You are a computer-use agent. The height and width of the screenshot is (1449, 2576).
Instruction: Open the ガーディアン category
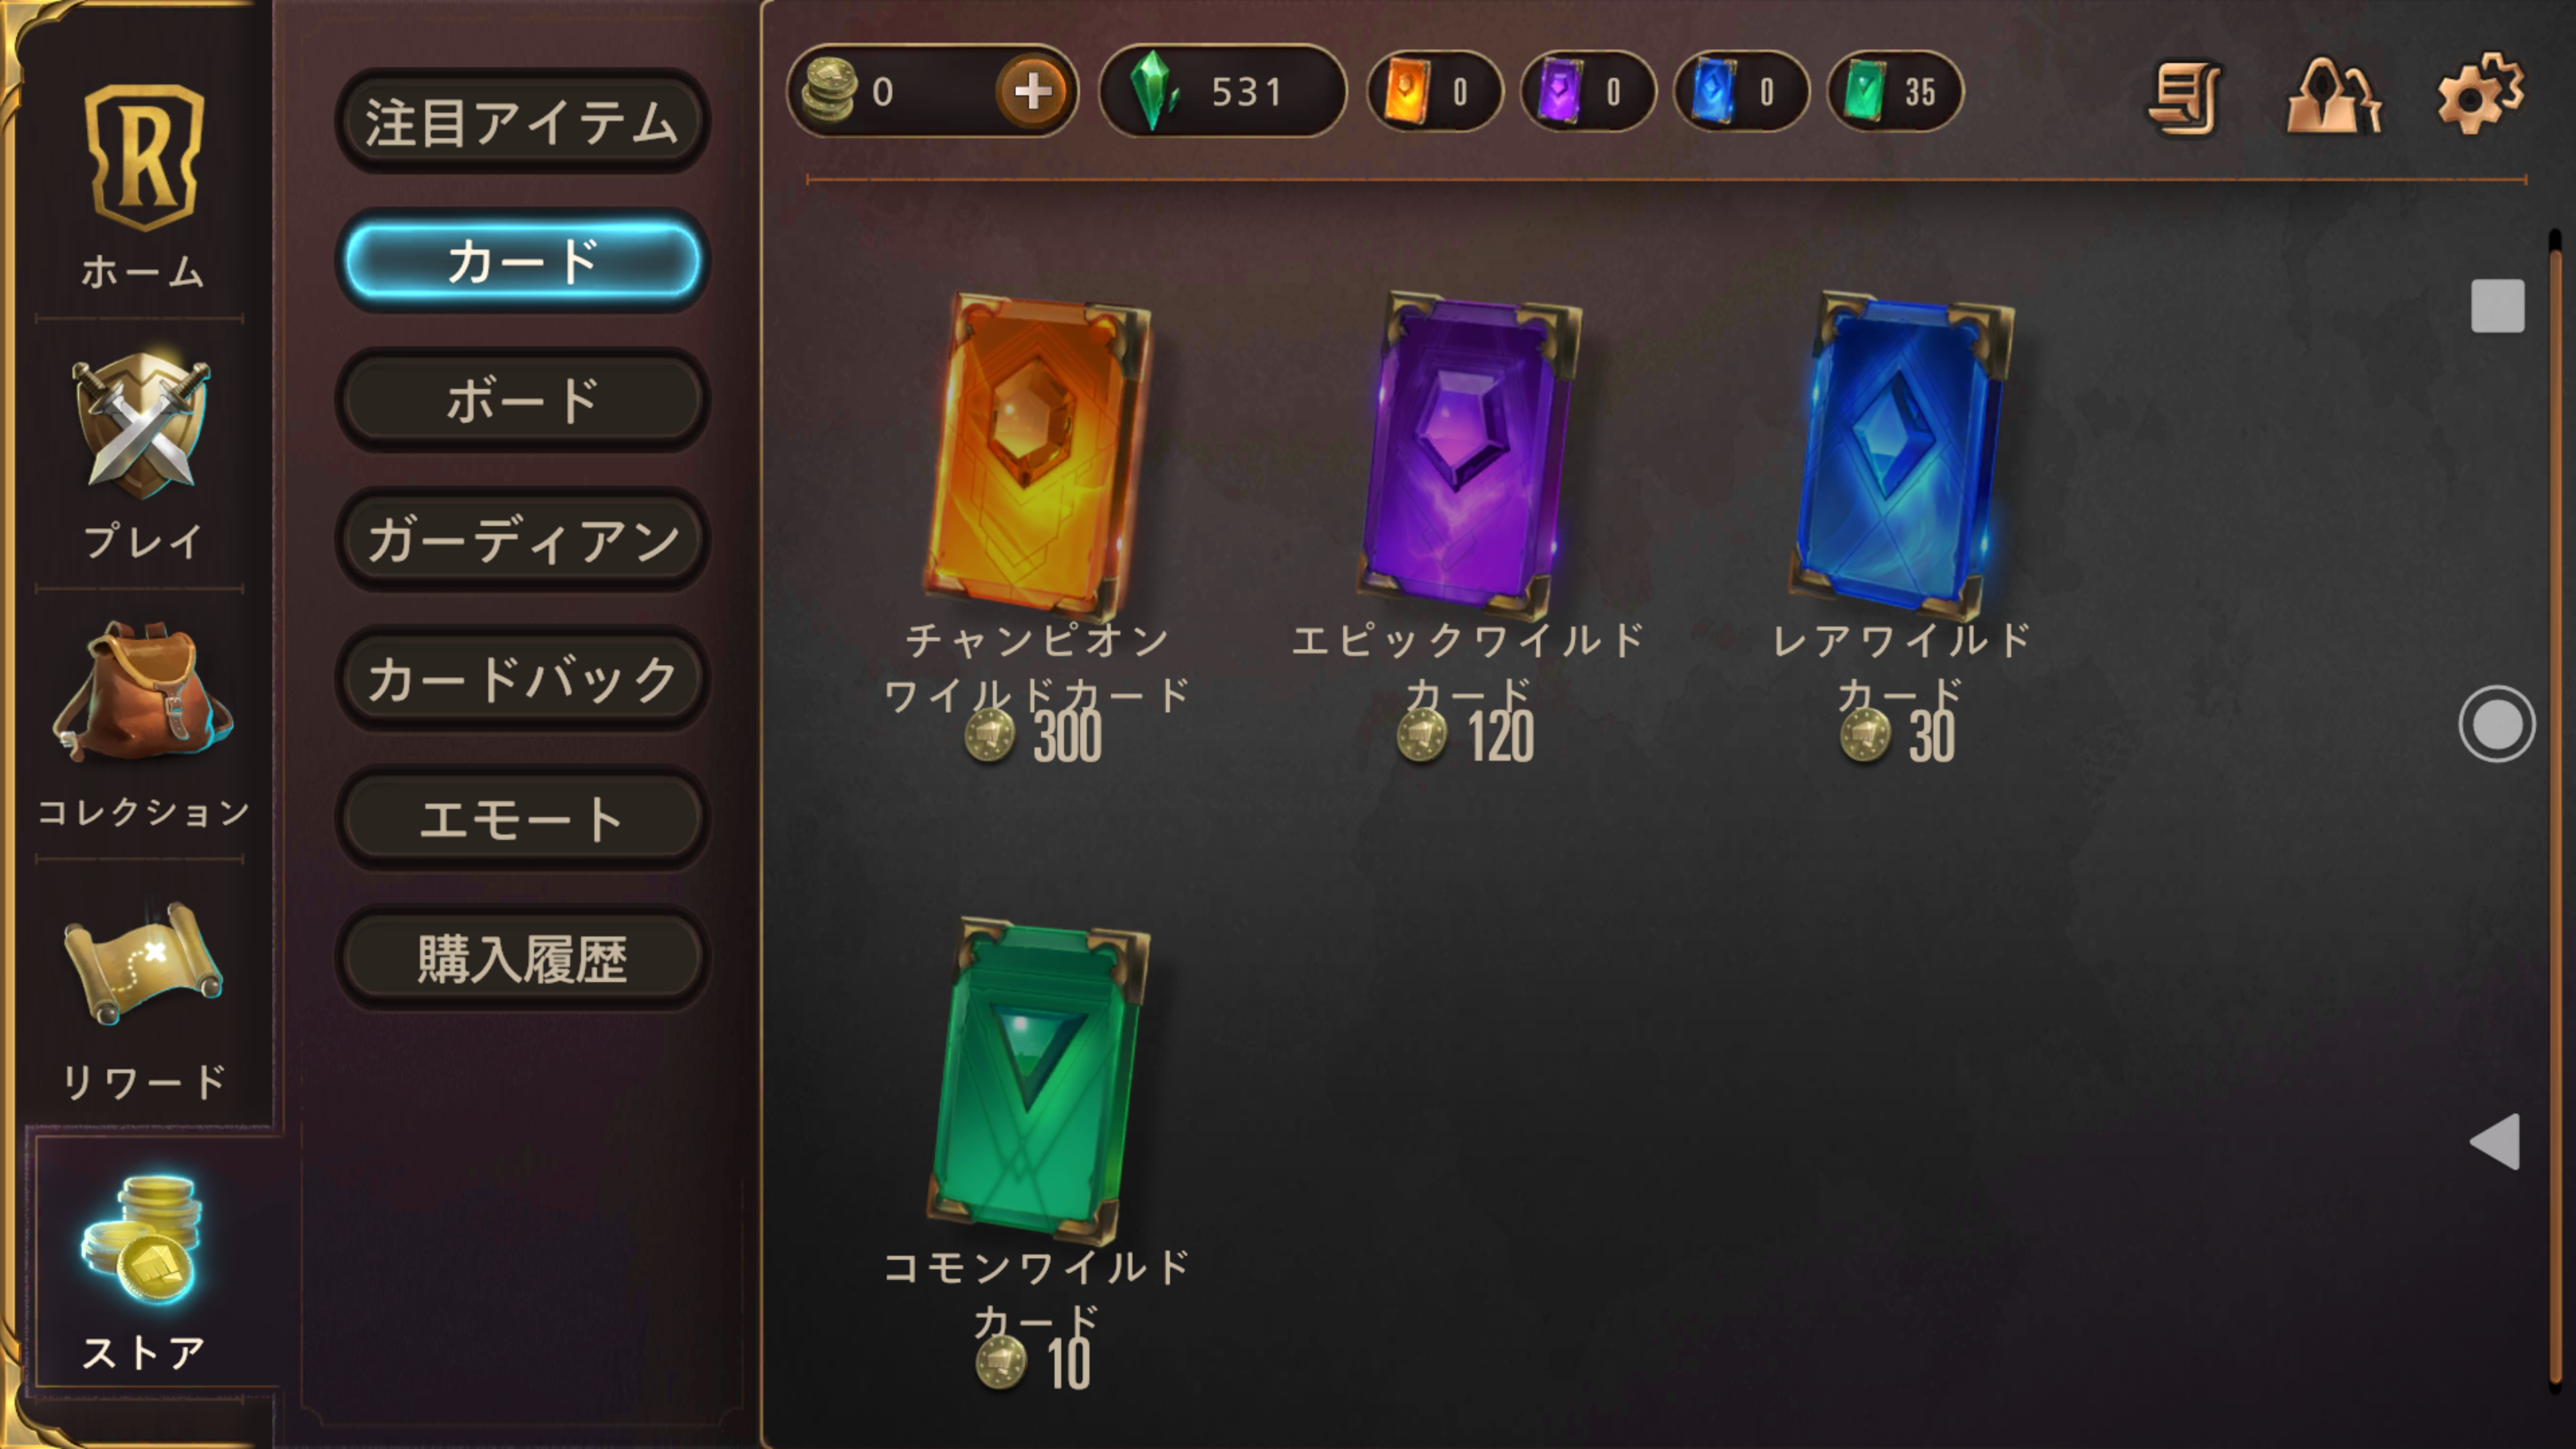coord(522,539)
